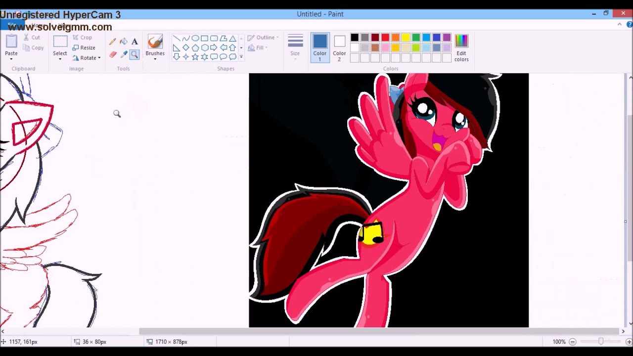Click the Brushes tool icon
The width and height of the screenshot is (633, 356).
click(155, 42)
